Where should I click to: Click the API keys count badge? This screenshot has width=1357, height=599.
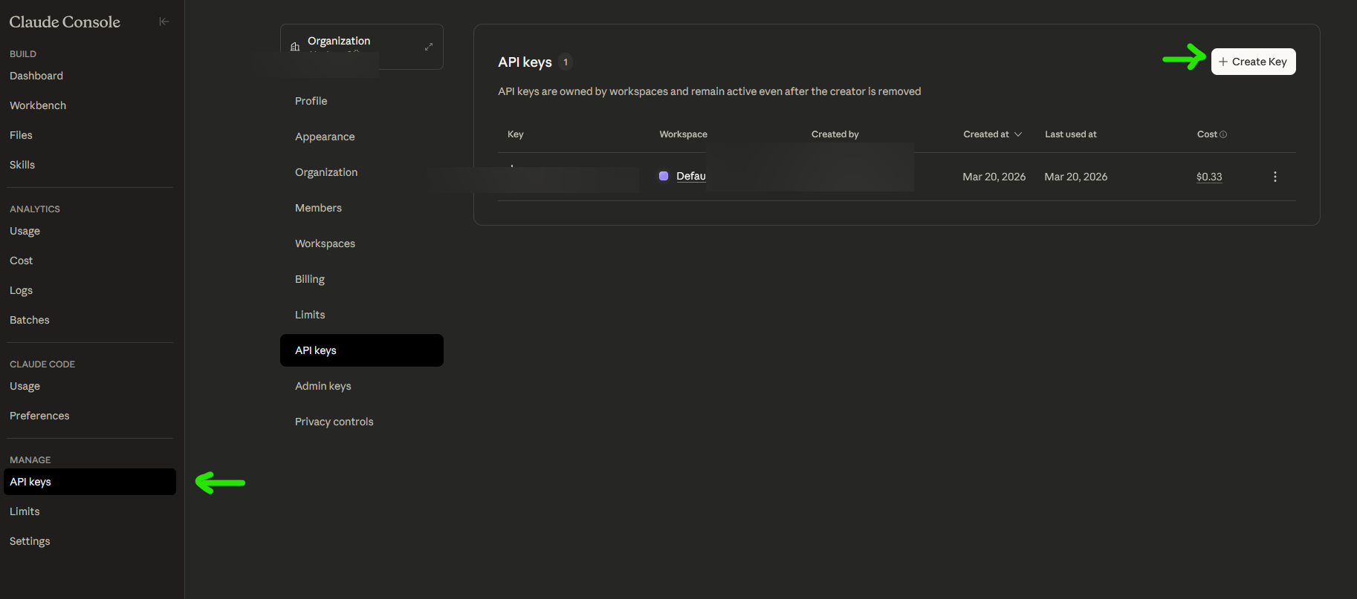coord(566,62)
